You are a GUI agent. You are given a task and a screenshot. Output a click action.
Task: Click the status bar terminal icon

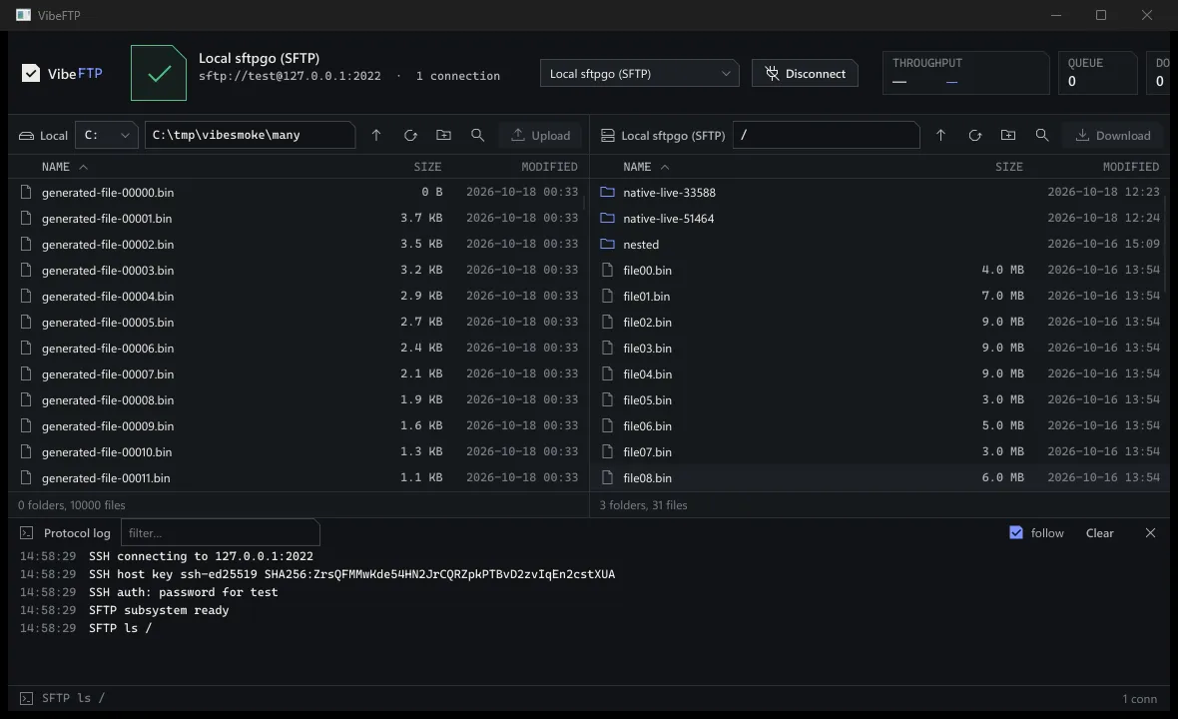[x=26, y=699]
